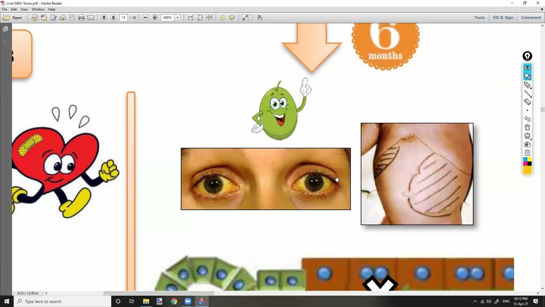
Task: Click the Convert PDF export icon
Action: [x=44, y=17]
